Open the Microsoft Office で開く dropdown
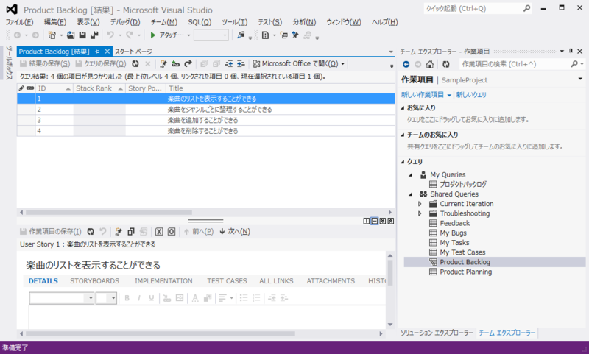This screenshot has width=589, height=354. [342, 64]
